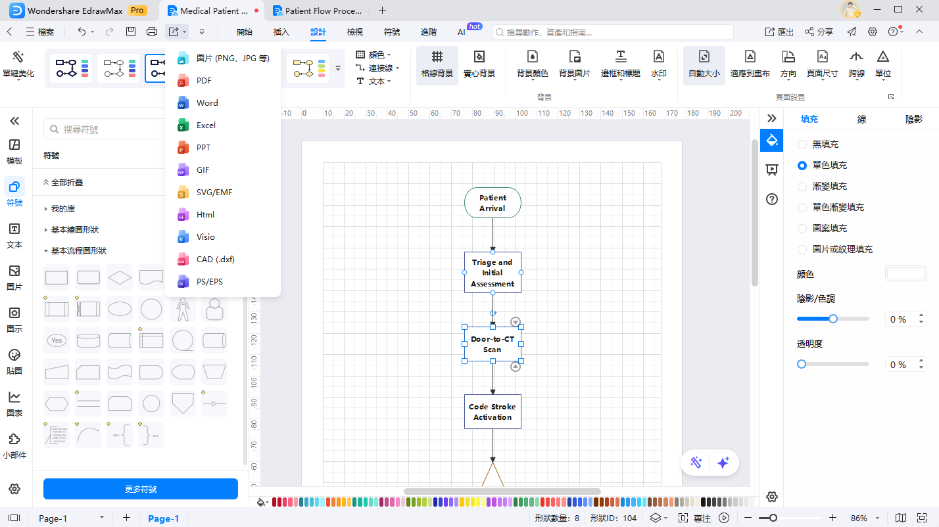Adjust the 透明度 transparency slider handle

click(x=802, y=364)
